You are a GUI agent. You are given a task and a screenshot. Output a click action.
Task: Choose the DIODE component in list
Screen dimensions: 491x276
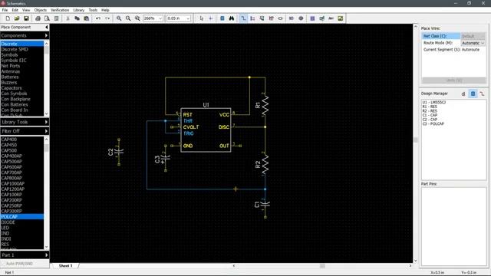coord(22,222)
